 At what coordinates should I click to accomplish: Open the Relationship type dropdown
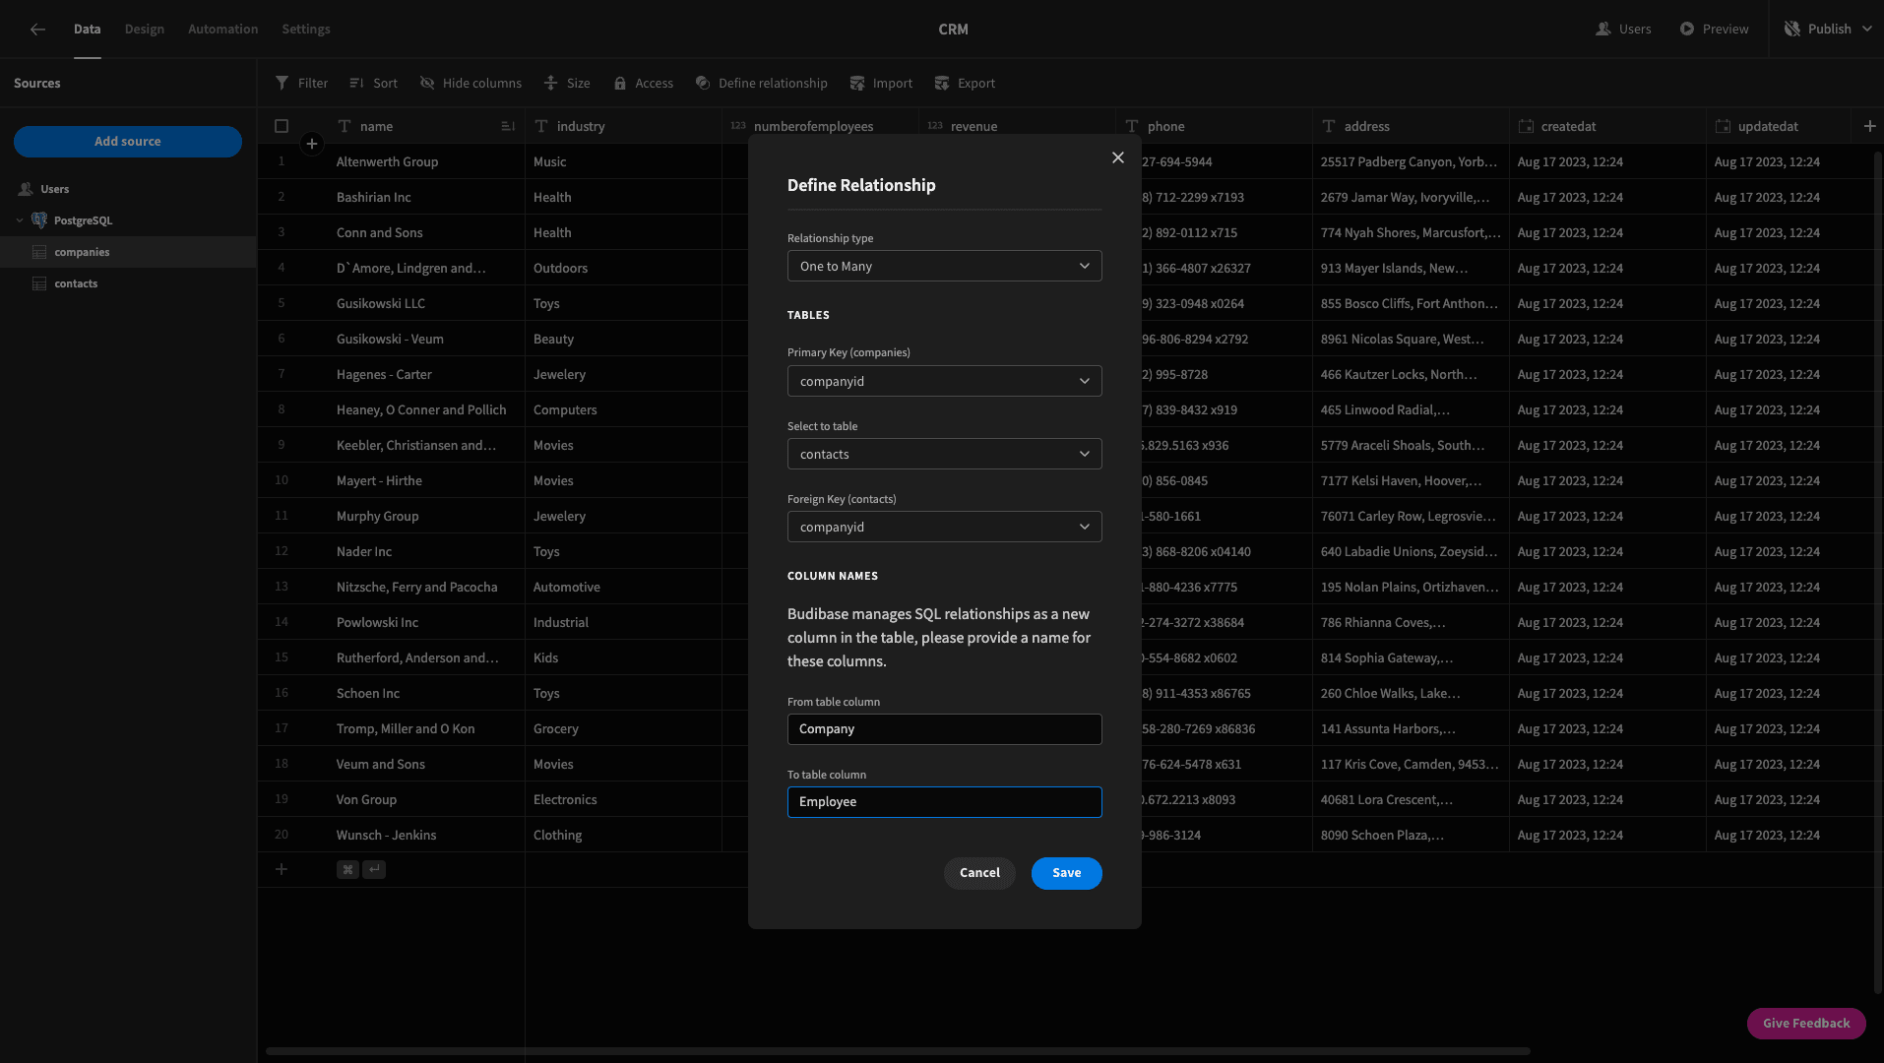pos(944,267)
